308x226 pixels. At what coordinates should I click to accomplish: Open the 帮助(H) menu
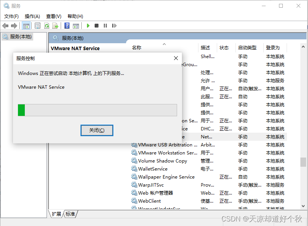coord(75,16)
